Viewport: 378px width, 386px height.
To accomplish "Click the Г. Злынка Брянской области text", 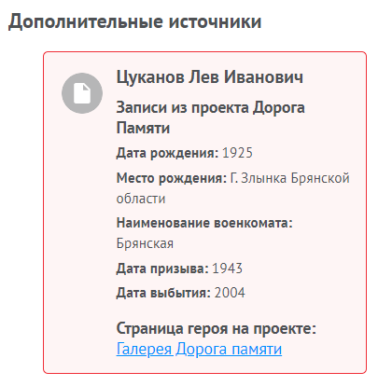I will coord(233,188).
